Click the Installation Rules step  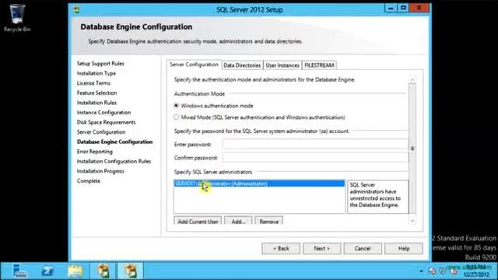(96, 103)
